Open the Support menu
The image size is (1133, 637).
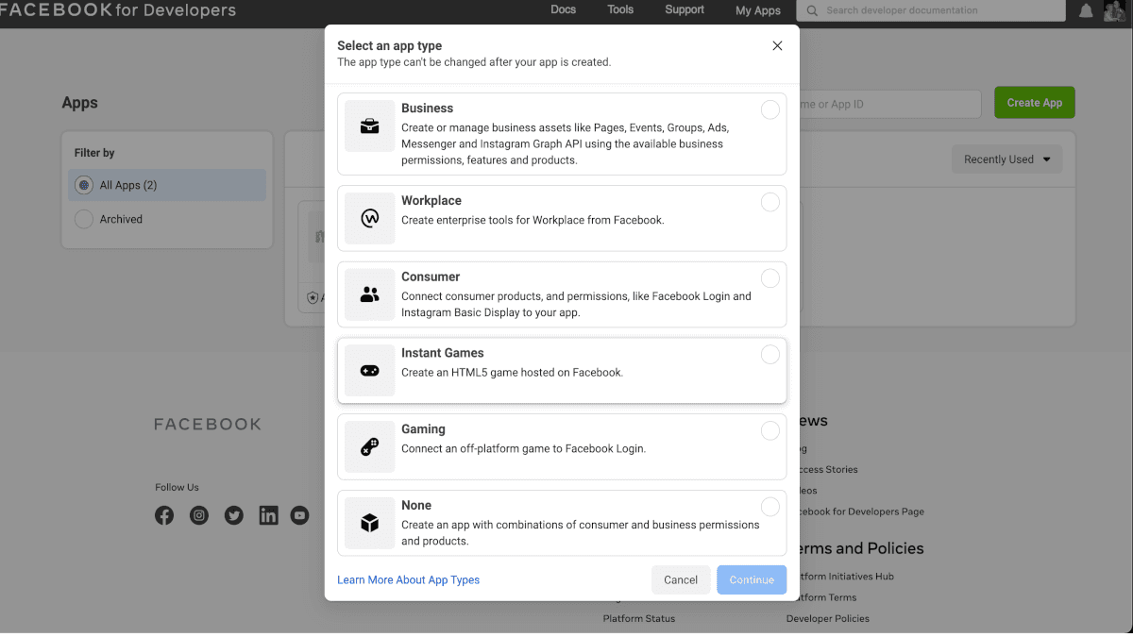coord(685,9)
